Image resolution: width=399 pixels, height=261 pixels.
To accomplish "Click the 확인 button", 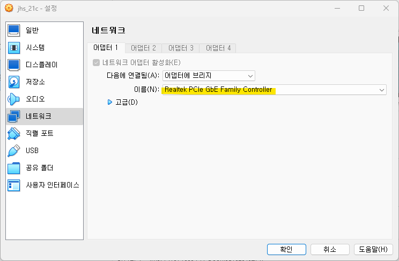I will 286,249.
